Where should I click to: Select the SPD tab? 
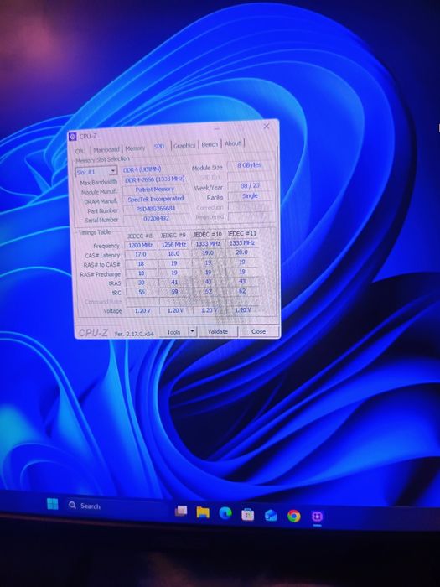159,147
